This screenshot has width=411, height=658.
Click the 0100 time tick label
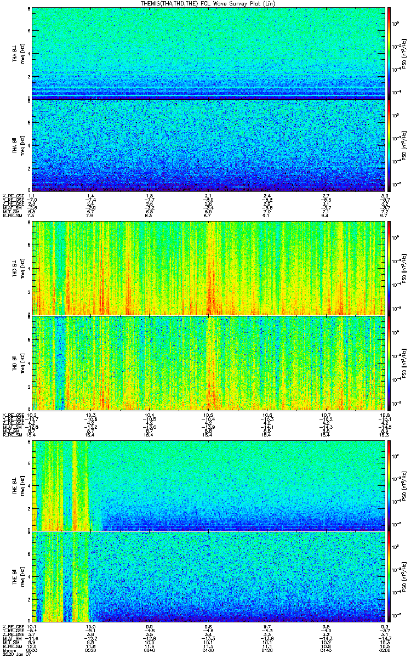point(208,650)
